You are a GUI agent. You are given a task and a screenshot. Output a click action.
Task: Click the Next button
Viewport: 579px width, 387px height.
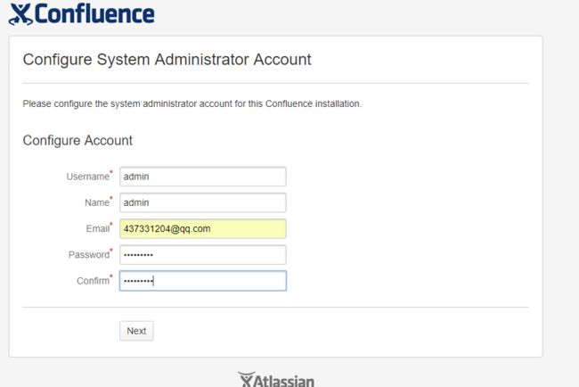point(136,331)
